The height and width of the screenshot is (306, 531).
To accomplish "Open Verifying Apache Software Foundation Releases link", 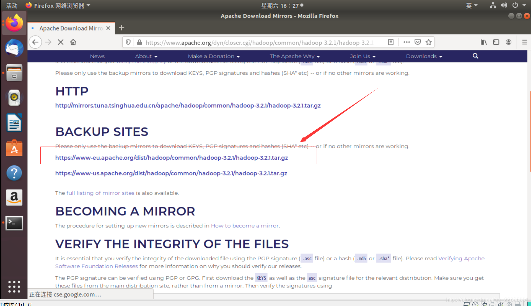I will tap(461, 258).
